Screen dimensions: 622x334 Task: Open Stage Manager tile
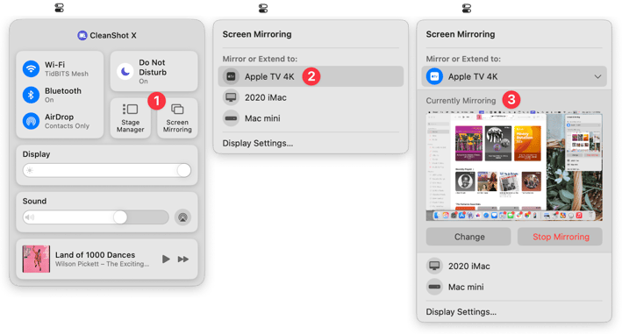point(130,118)
